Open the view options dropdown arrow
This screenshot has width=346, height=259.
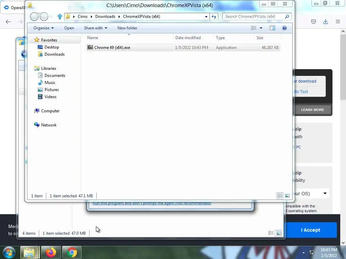(261, 28)
